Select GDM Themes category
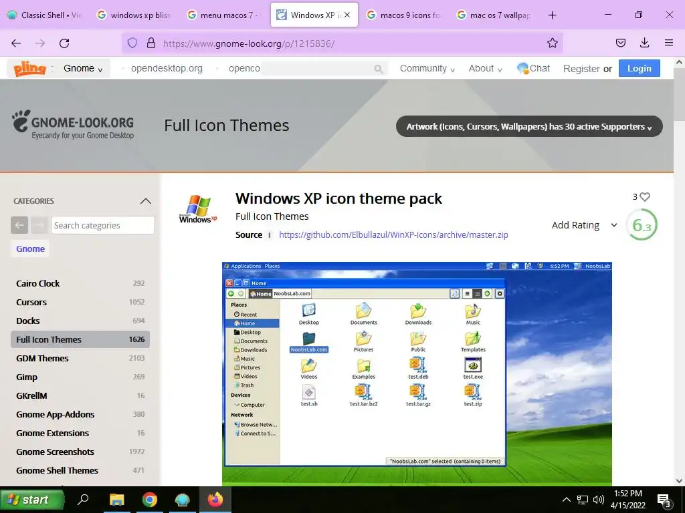 pyautogui.click(x=80, y=358)
